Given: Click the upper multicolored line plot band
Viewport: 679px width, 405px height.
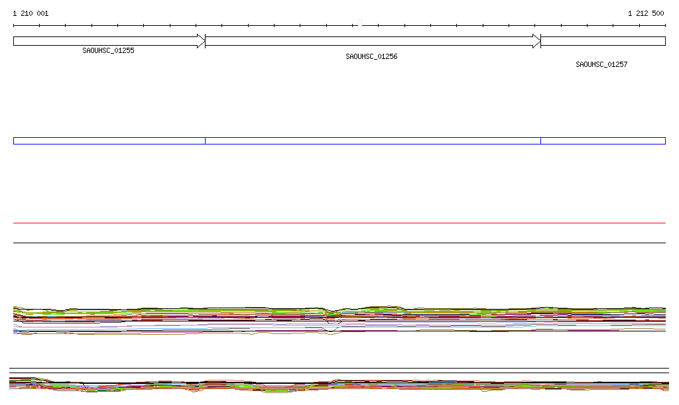Looking at the screenshot, I should click(x=199, y=319).
